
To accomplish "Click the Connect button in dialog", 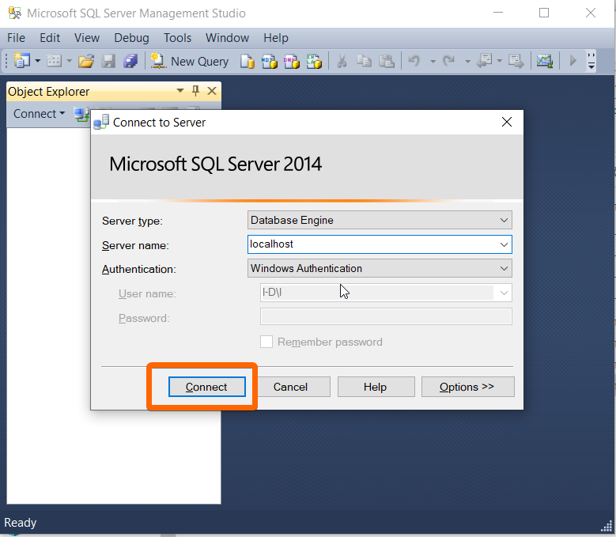I will [206, 387].
